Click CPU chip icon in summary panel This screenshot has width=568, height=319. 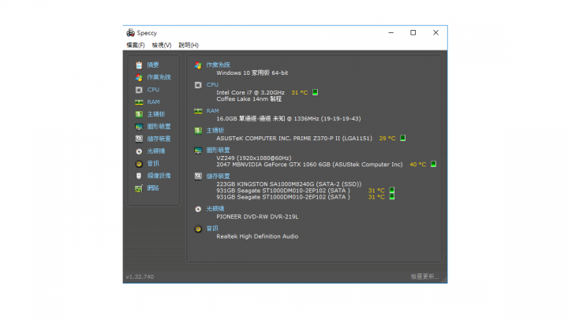(x=198, y=85)
